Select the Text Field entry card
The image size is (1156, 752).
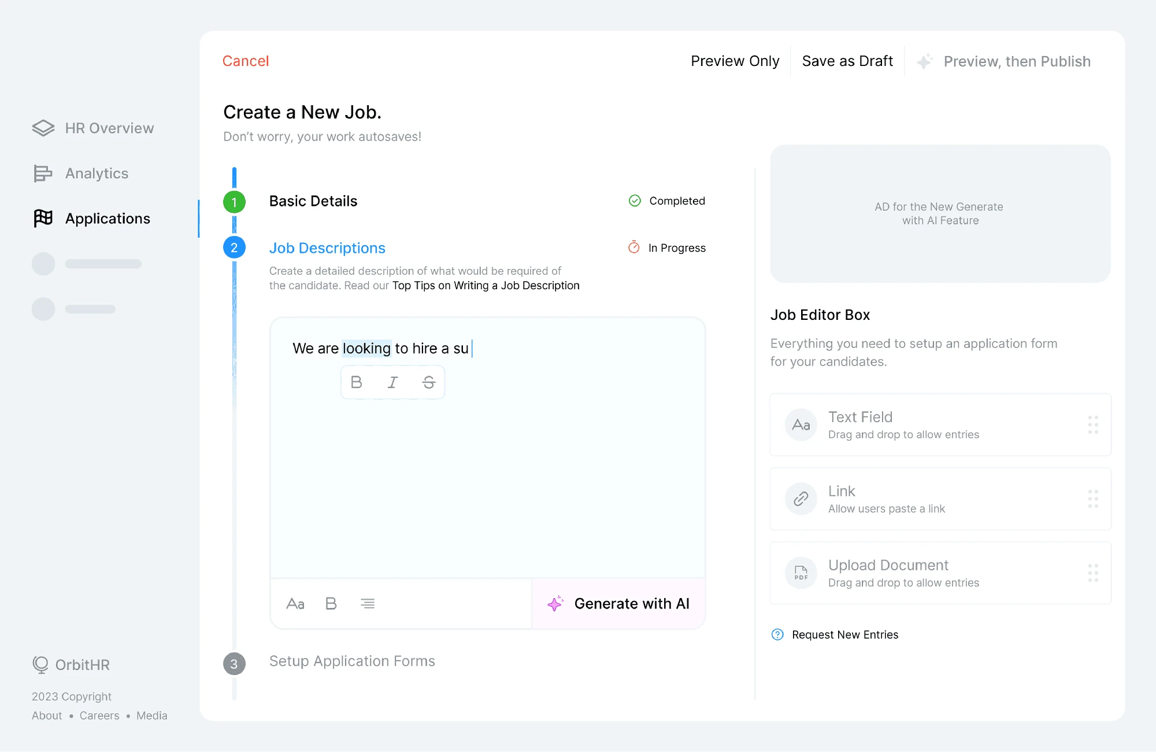click(940, 425)
